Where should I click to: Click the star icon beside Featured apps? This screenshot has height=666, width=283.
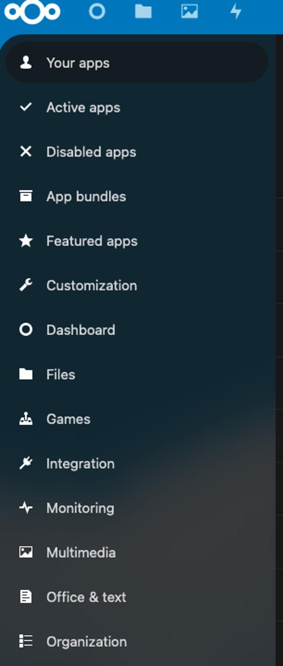(x=26, y=241)
